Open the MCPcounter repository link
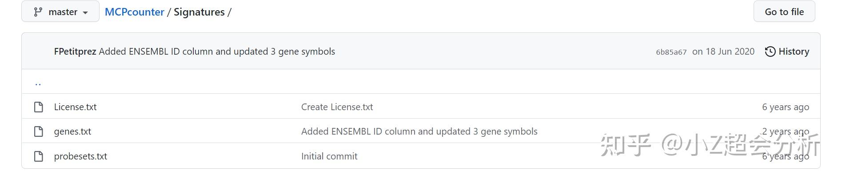 (x=134, y=12)
